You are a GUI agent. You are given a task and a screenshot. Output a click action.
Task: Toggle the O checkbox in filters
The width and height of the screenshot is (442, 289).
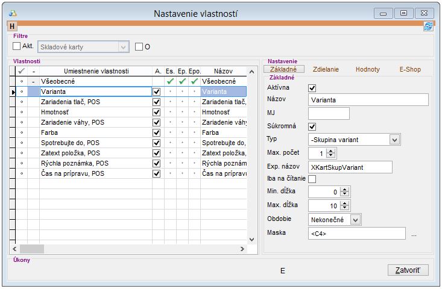[x=139, y=46]
